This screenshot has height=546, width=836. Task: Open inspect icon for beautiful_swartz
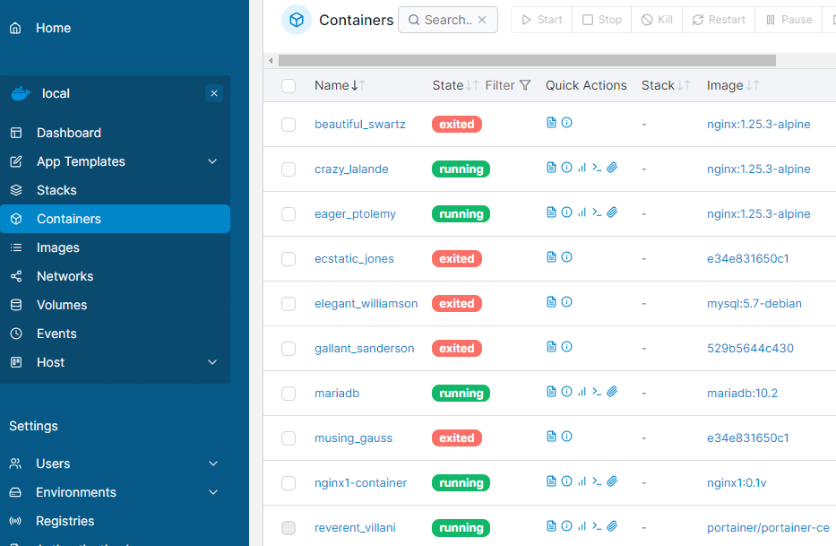(x=567, y=123)
